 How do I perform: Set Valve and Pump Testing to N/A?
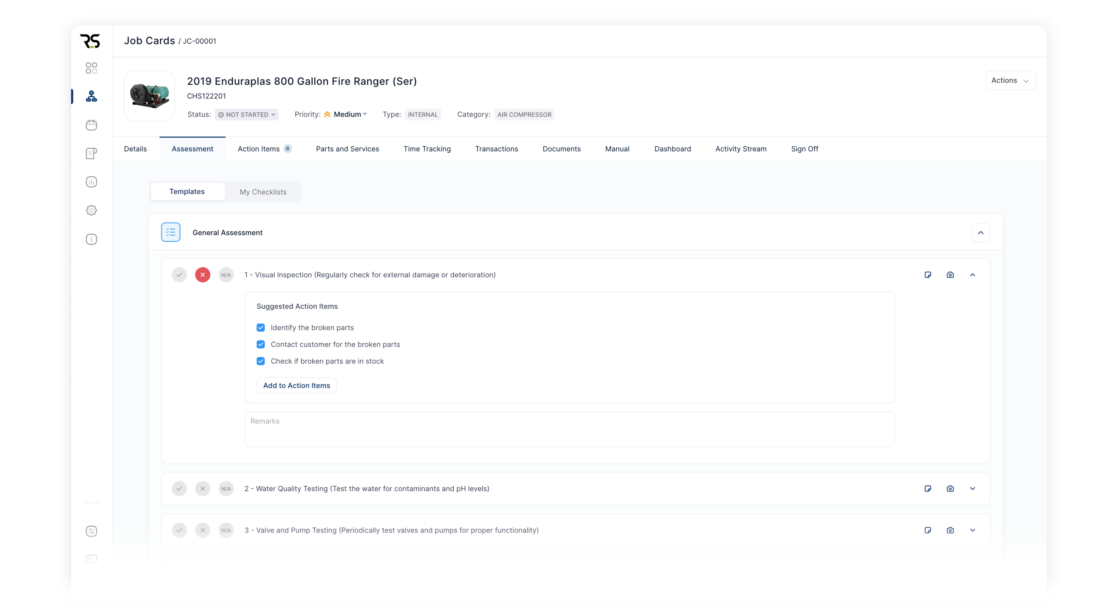tap(226, 530)
